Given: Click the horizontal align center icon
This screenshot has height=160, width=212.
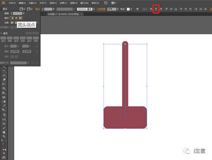Looking at the screenshot, I should tap(156, 9).
